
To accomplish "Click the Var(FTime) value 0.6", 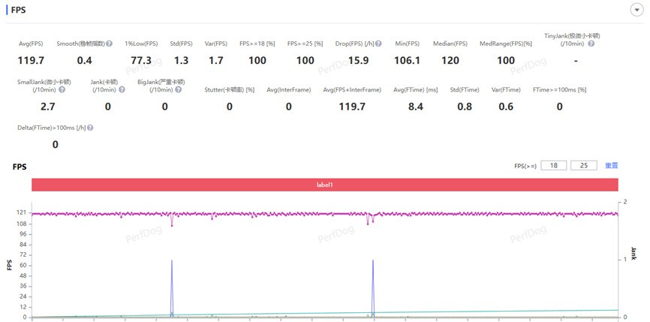I will pyautogui.click(x=506, y=107).
